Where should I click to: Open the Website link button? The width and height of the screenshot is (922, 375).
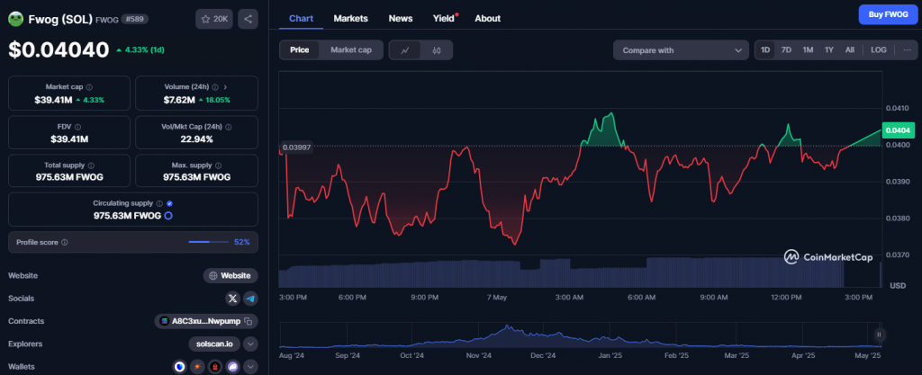[230, 275]
